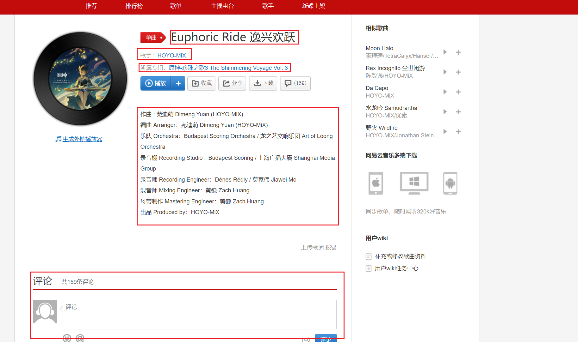Switch to the 歌单 tab
The width and height of the screenshot is (578, 342).
pyautogui.click(x=176, y=6)
